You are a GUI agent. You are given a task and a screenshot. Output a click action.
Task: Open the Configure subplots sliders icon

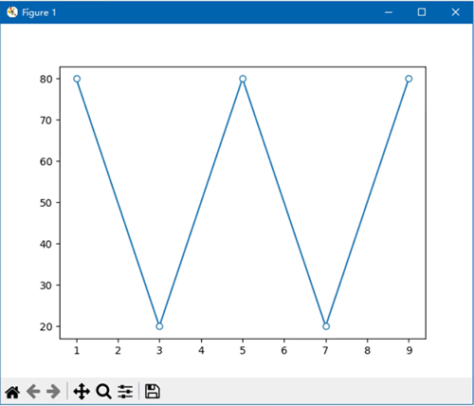click(x=125, y=392)
